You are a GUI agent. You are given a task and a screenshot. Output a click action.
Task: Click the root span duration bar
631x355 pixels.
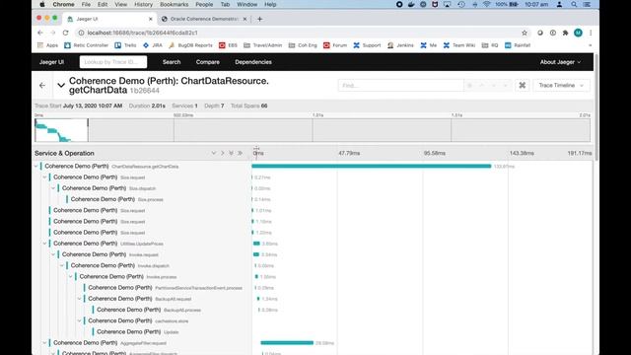tap(372, 167)
